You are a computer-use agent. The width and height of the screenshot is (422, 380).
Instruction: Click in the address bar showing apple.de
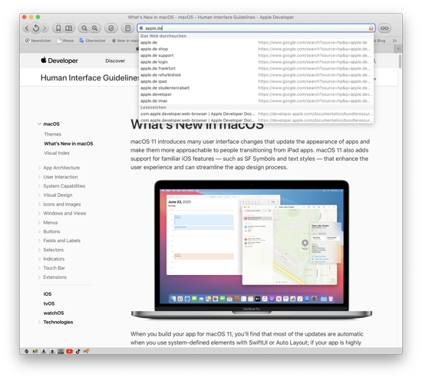coord(256,28)
